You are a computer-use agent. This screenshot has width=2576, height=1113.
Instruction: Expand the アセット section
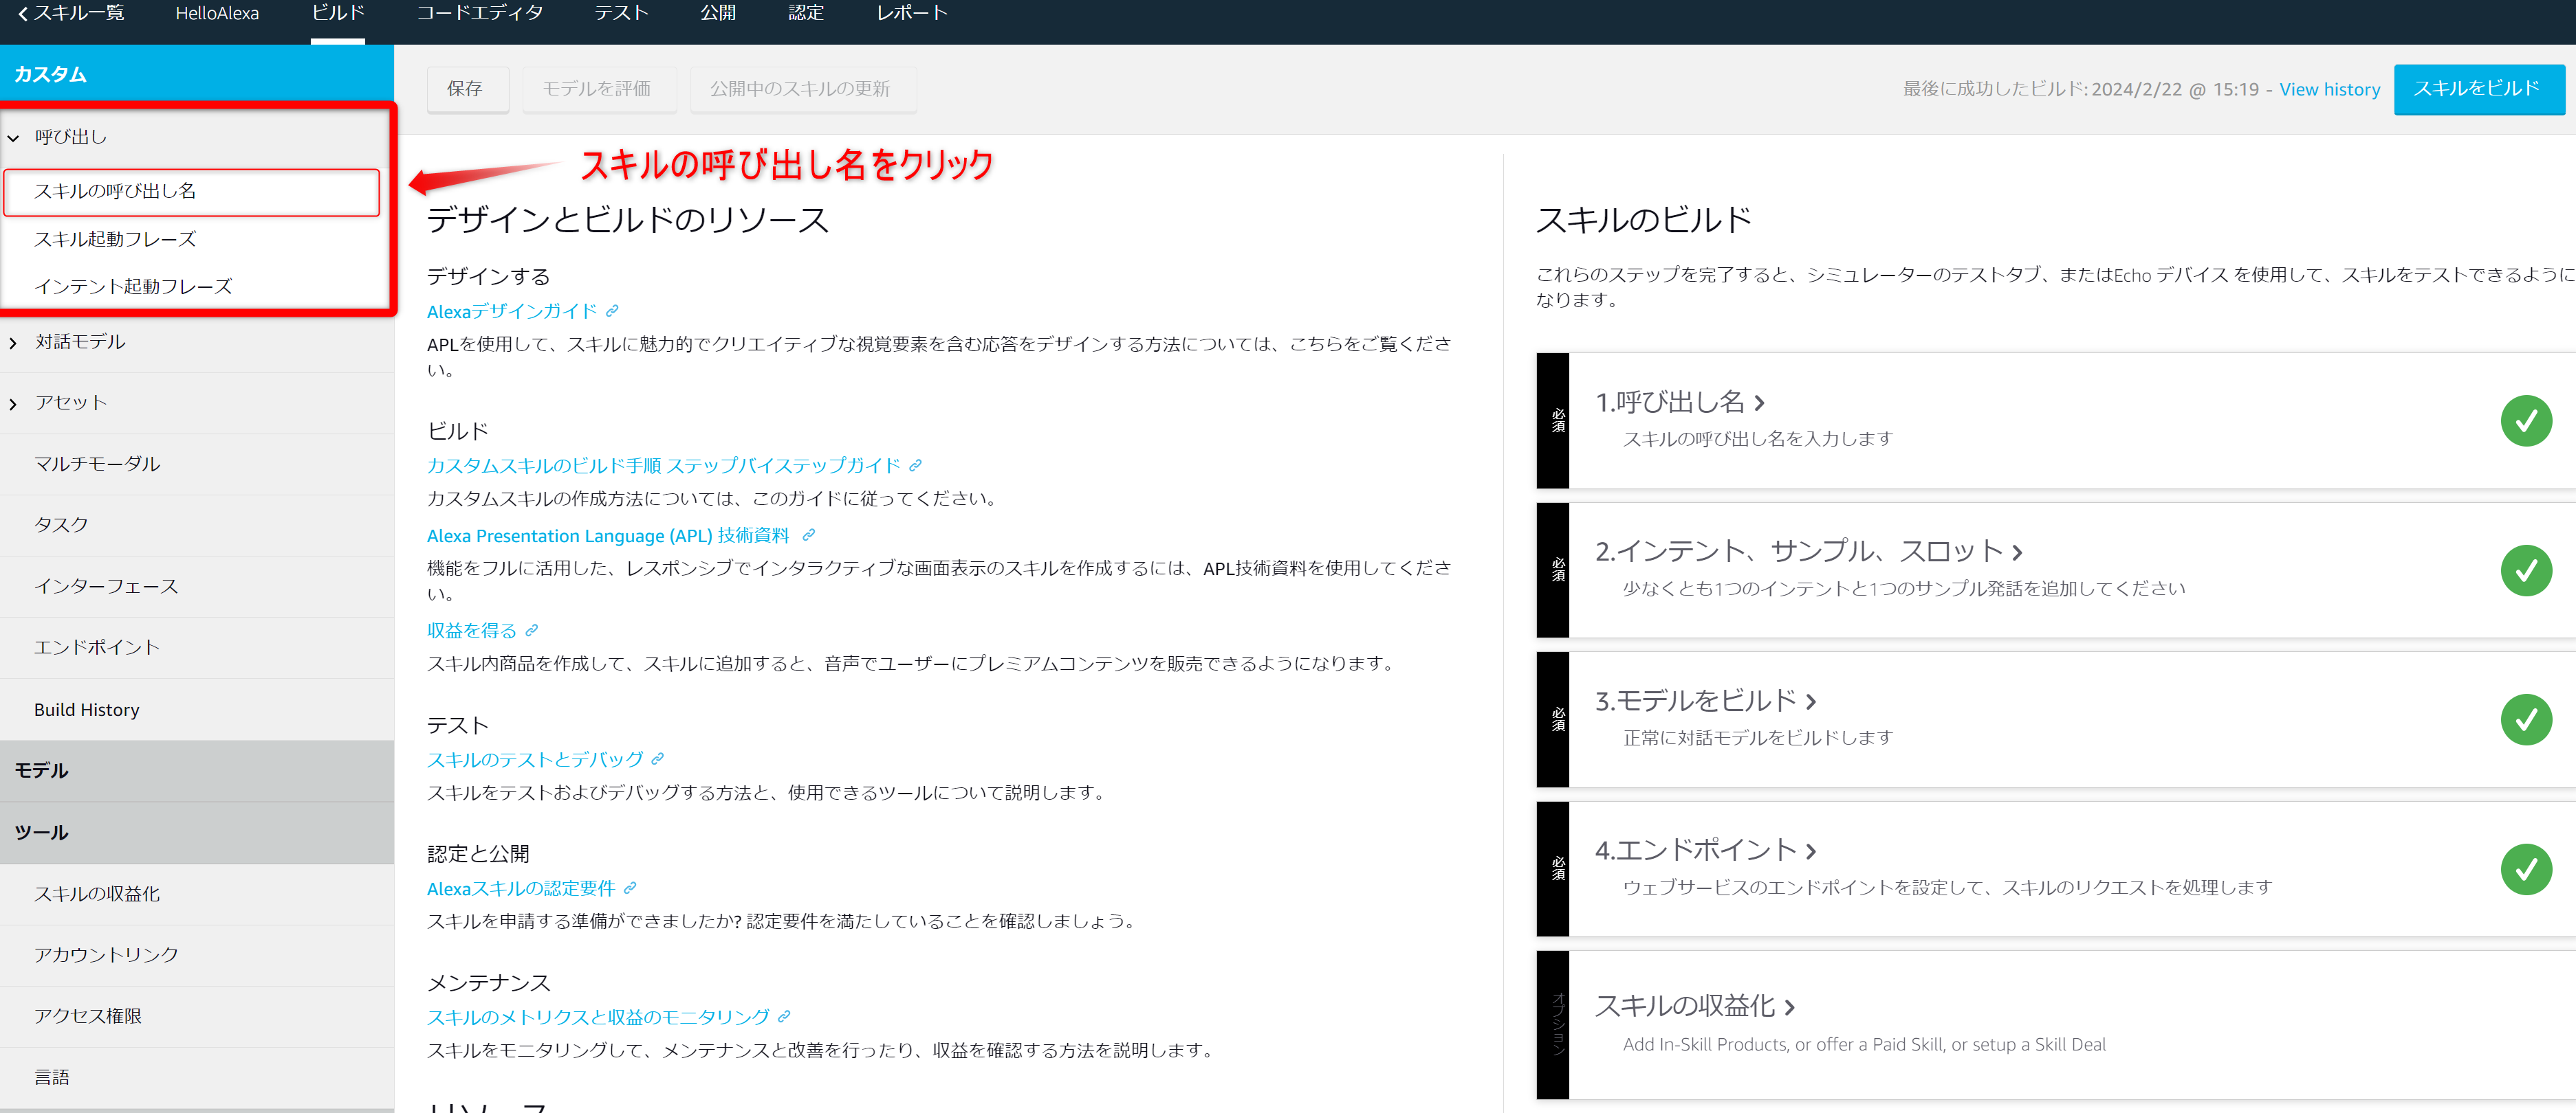[x=13, y=403]
